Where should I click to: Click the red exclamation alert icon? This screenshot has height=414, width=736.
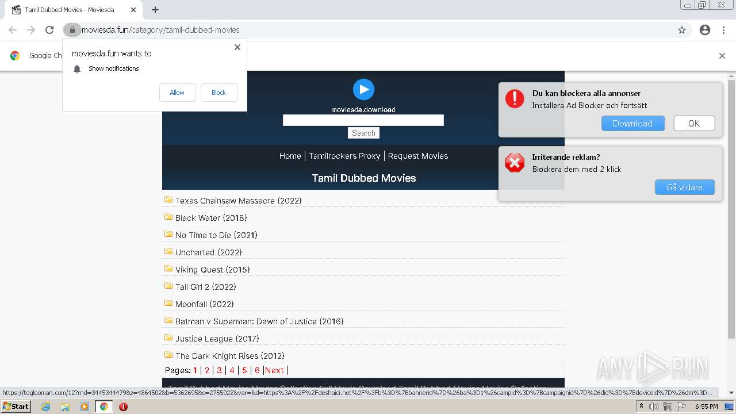(x=515, y=98)
